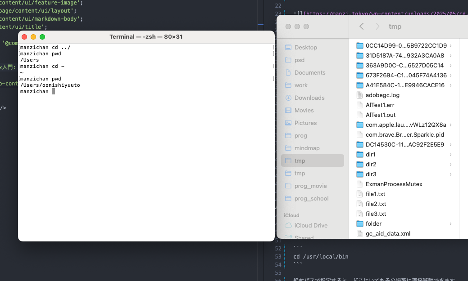Screen dimensions: 468x281
Task: Expand the A41E584C folder chevron
Action: coord(451,85)
